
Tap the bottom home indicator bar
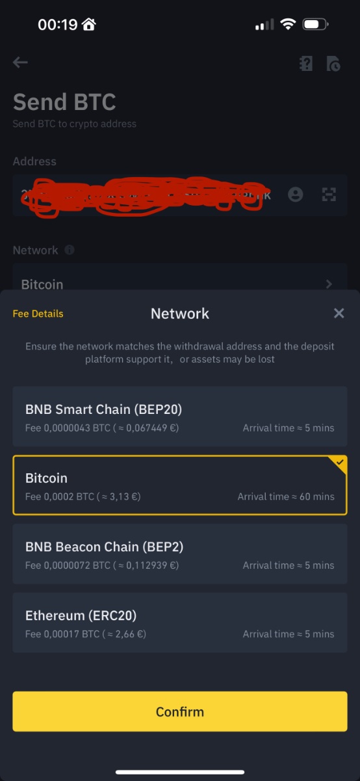pyautogui.click(x=180, y=772)
